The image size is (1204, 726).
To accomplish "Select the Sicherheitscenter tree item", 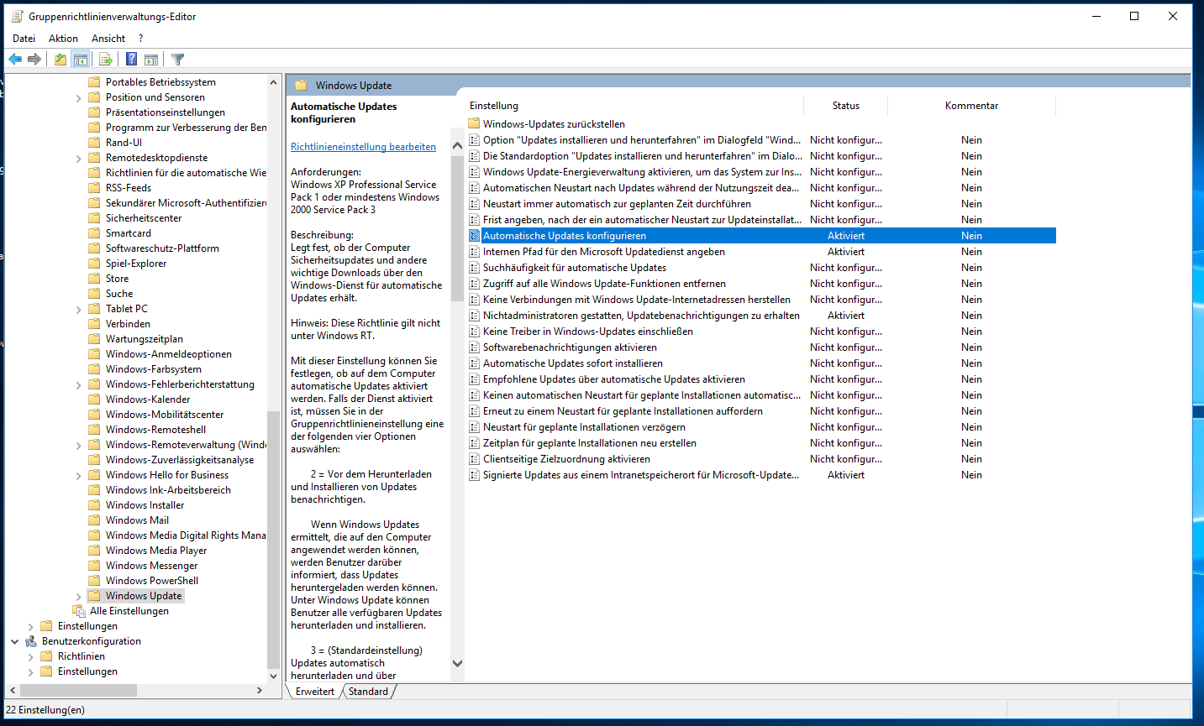I will point(144,218).
